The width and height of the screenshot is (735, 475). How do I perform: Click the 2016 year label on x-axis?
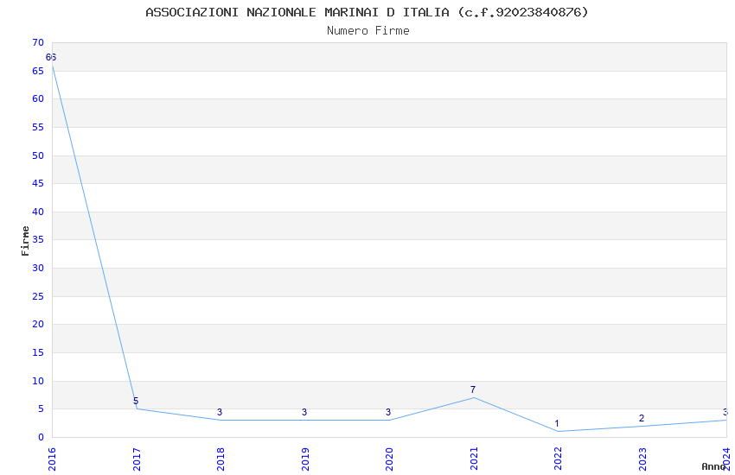(52, 459)
